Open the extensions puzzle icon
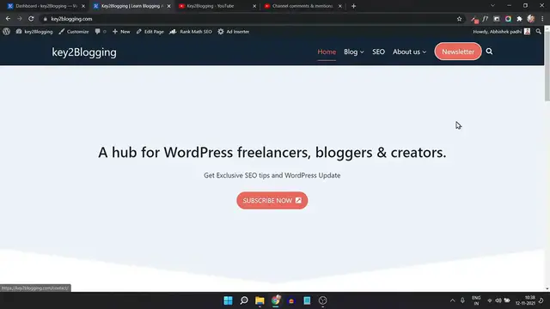This screenshot has width=550, height=309. click(519, 19)
